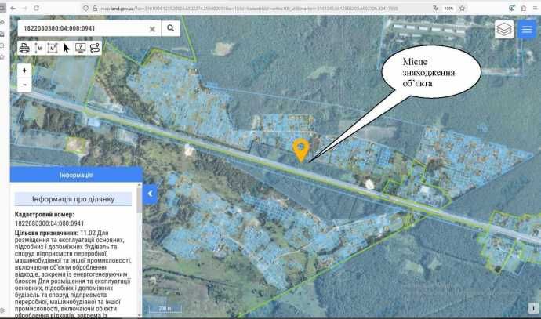541x319 pixels.
Task: Select the Кадастровий номер label text
Action: (45, 214)
